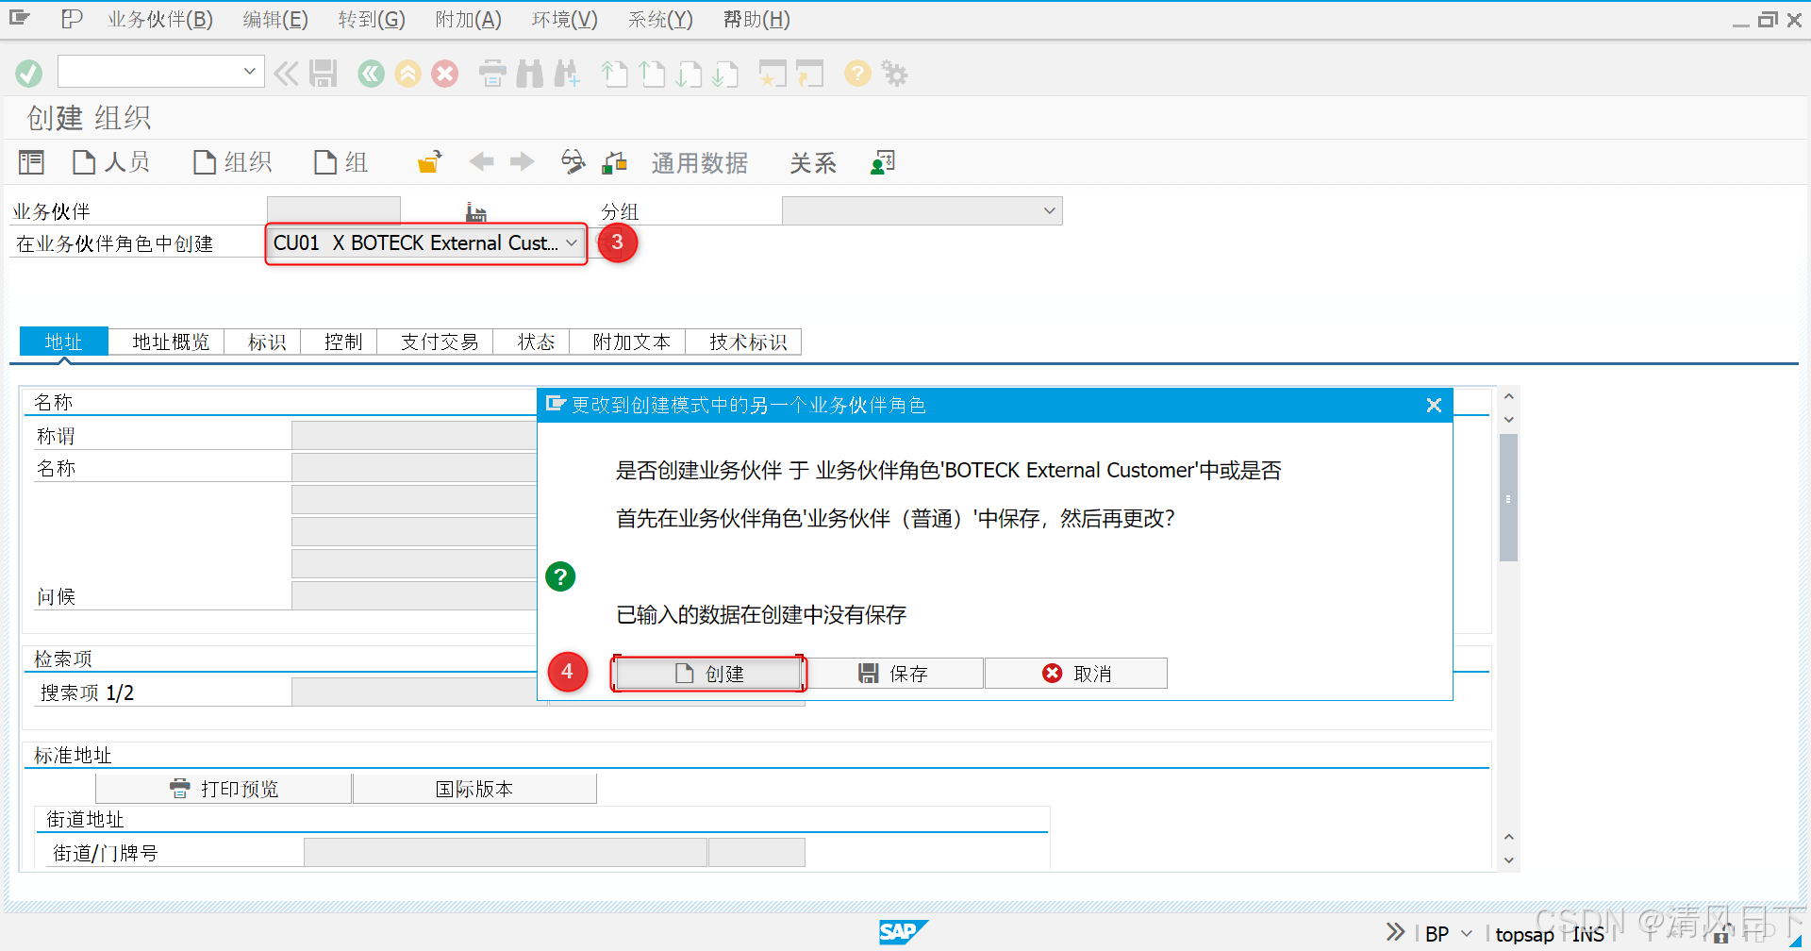
Task: Click the Help question mark icon
Action: (856, 73)
